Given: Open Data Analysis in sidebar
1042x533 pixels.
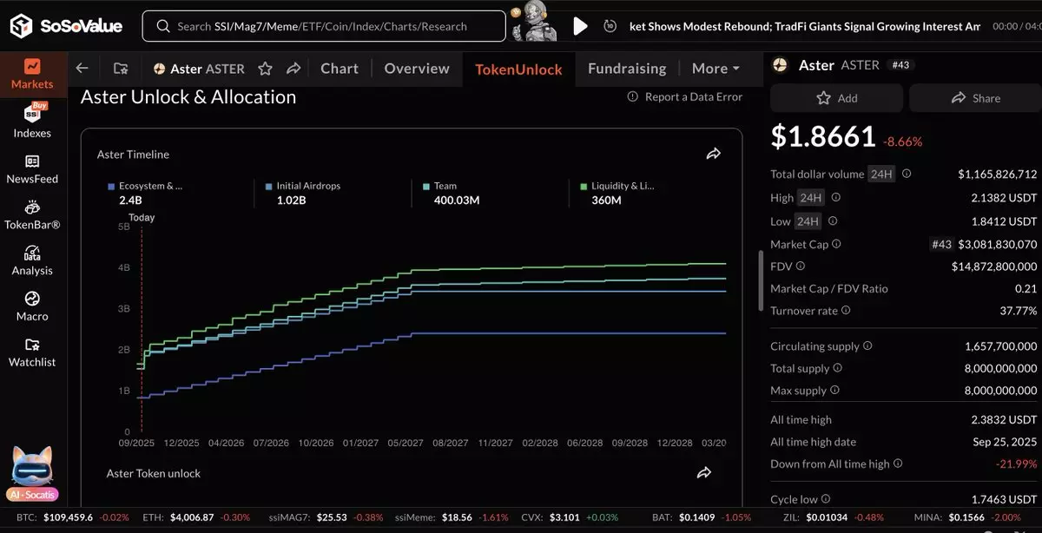Looking at the screenshot, I should click(32, 260).
